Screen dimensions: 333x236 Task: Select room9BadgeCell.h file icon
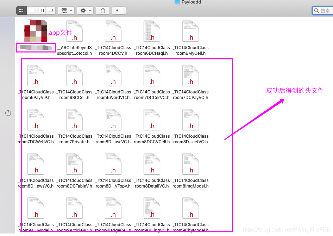coord(113,208)
